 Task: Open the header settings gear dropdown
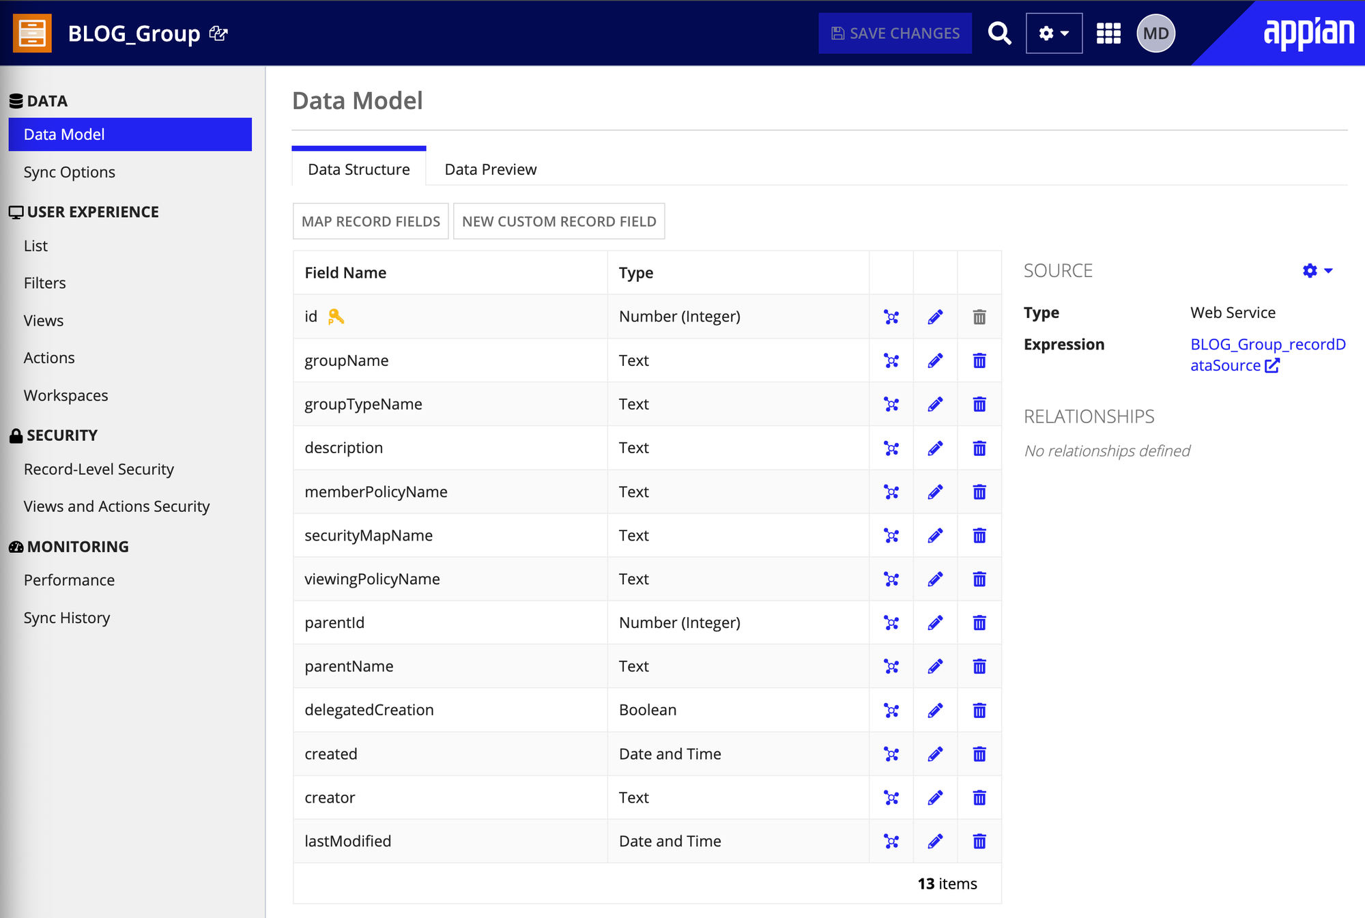1054,33
